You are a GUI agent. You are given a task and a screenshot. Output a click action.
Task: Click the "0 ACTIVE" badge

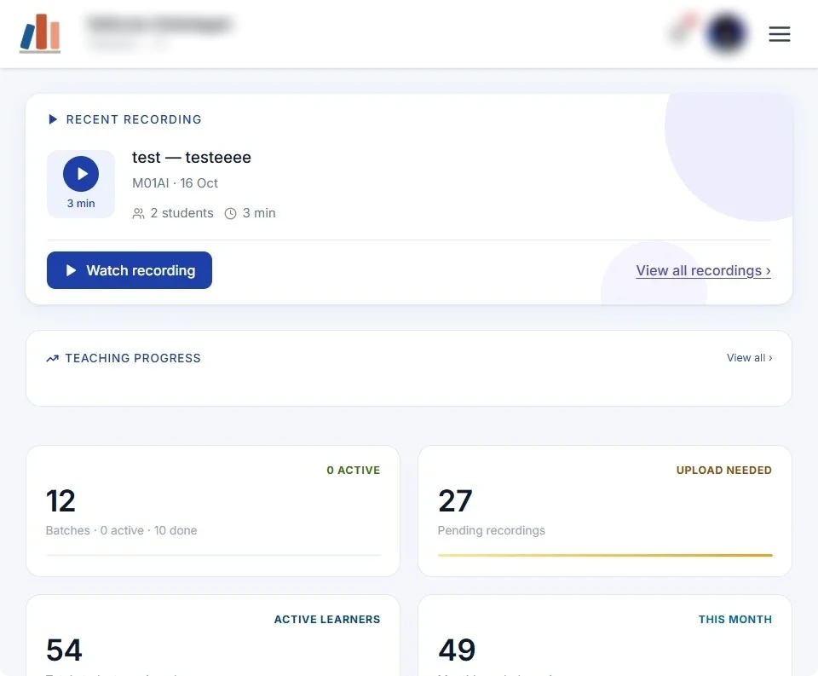point(353,471)
